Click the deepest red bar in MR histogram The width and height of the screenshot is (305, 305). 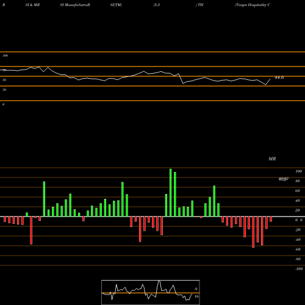coord(253,232)
